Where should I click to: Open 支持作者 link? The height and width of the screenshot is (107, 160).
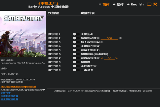point(5,93)
